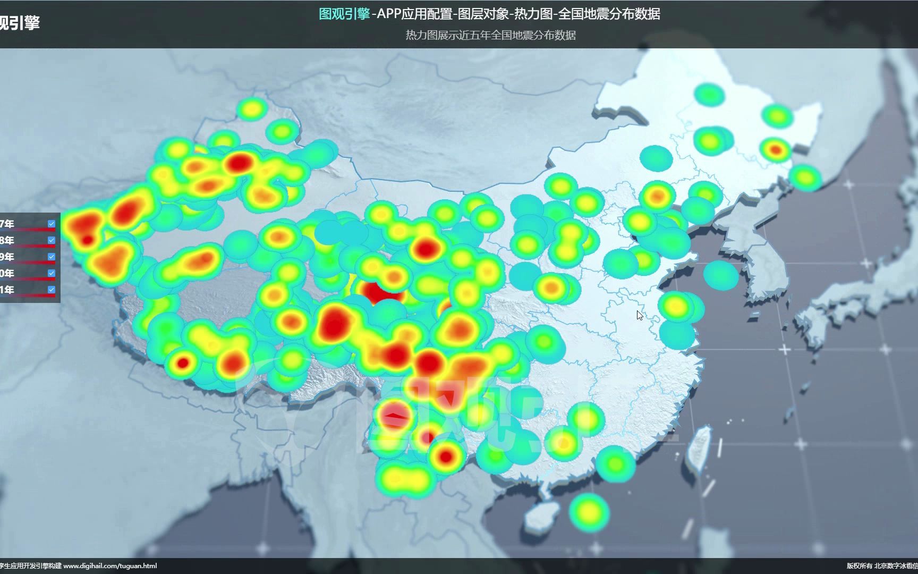Uncheck the 2021年 year option
The height and width of the screenshot is (574, 918).
coord(52,289)
